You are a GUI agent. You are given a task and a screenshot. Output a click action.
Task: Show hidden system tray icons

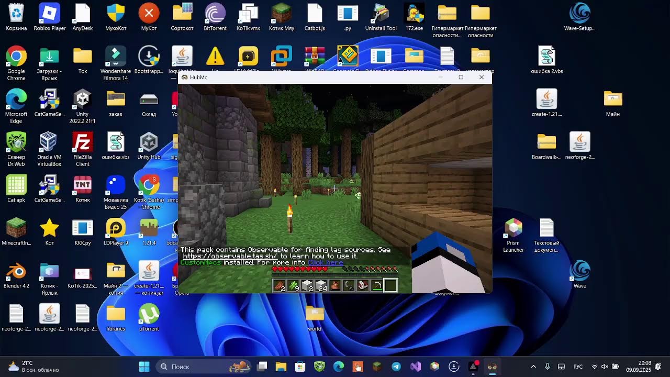[533, 367]
